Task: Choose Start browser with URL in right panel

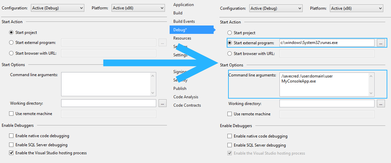Action: click(x=230, y=54)
